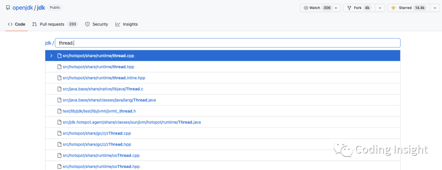The width and height of the screenshot is (442, 170).
Task: Click file icon of runtime/thread.cpp row
Action: pyautogui.click(x=59, y=56)
